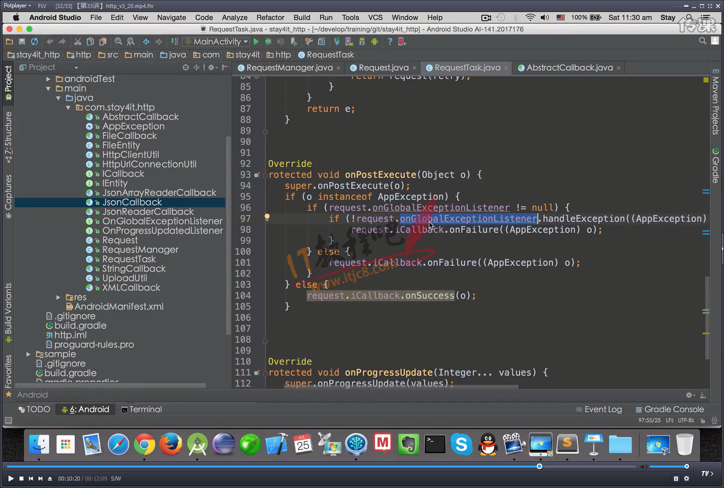This screenshot has height=488, width=724.
Task: Open Build Variants side panel
Action: (8, 313)
